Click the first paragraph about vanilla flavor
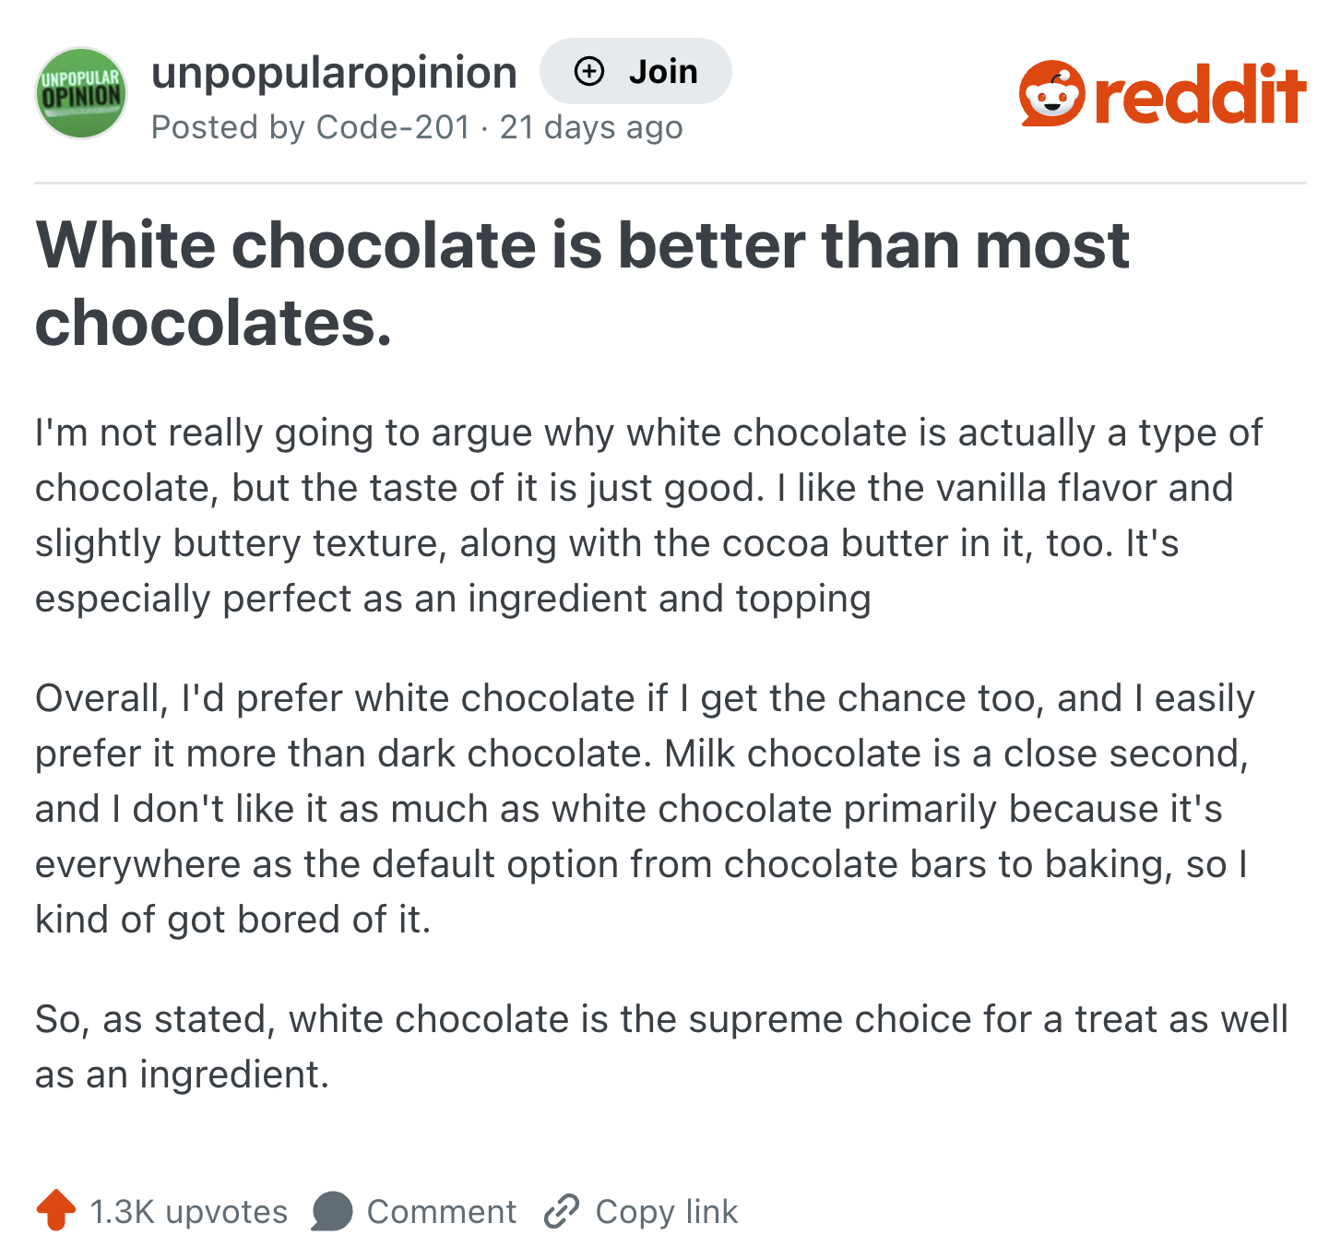Image resolution: width=1341 pixels, height=1247 pixels. pyautogui.click(x=649, y=516)
